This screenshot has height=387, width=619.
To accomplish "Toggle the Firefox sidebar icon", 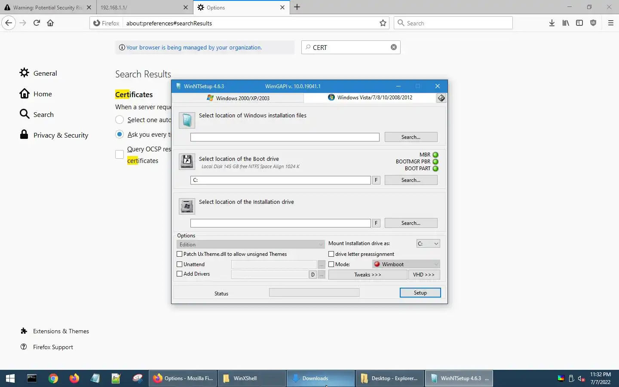I will [579, 23].
